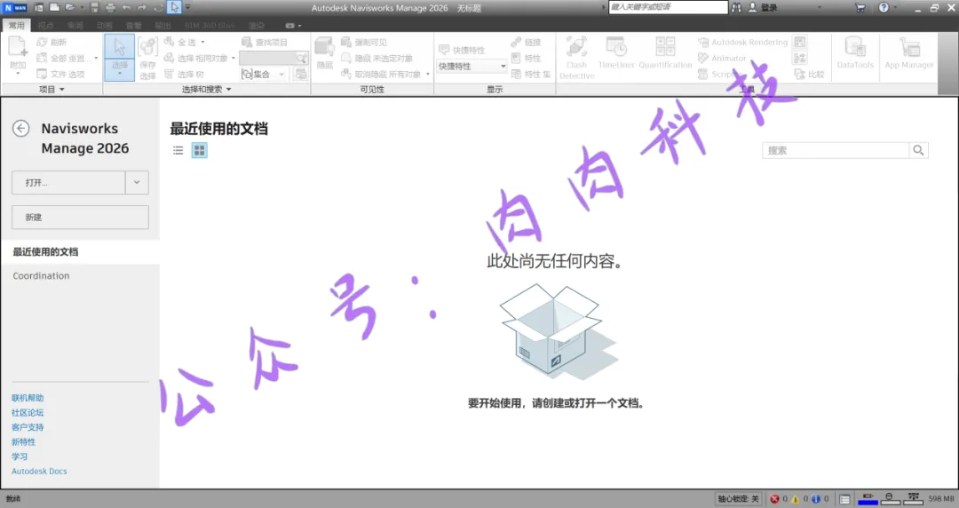959x508 pixels.
Task: Open App Manager
Action: click(x=909, y=52)
